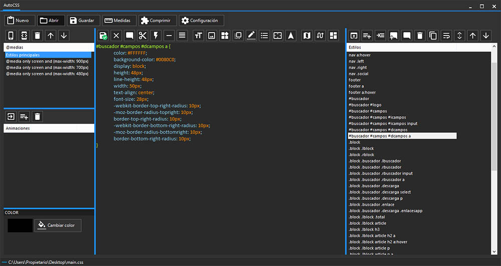The height and width of the screenshot is (266, 501).
Task: Click the up arrow above the @medias list
Action: (x=51, y=36)
